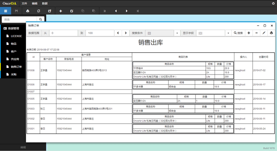
Task: Click the id cell O1005
Action: coord(33,99)
